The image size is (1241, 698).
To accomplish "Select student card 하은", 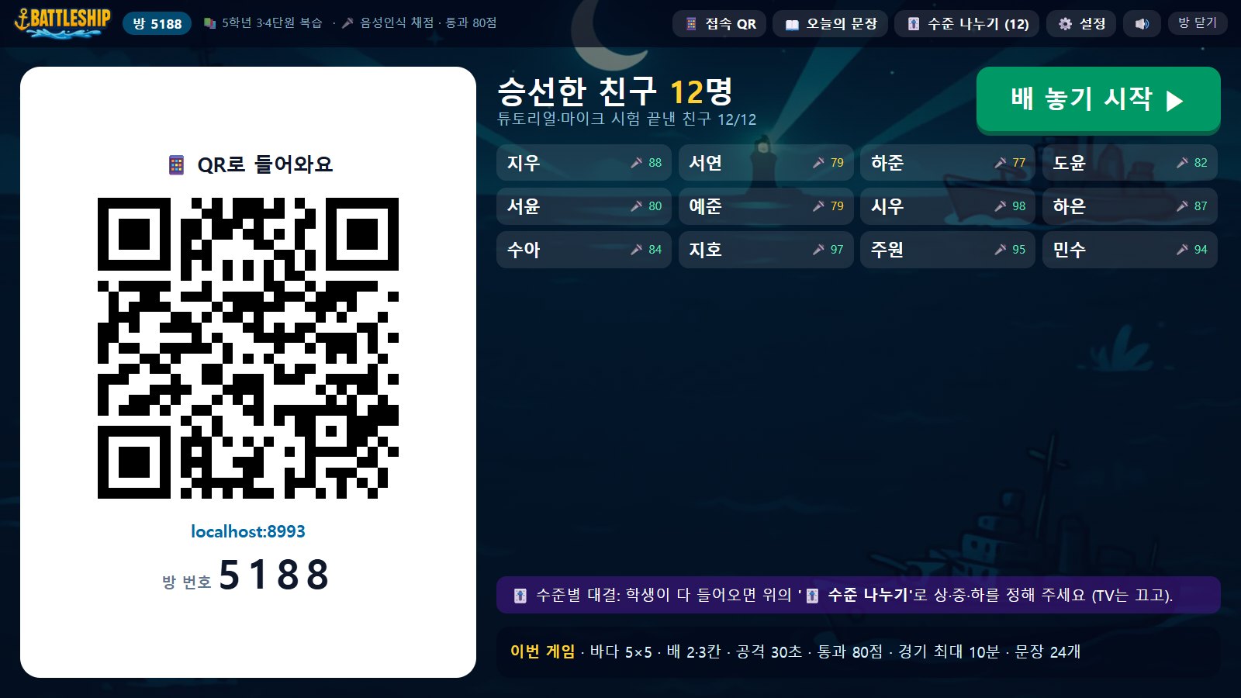I will [1130, 206].
